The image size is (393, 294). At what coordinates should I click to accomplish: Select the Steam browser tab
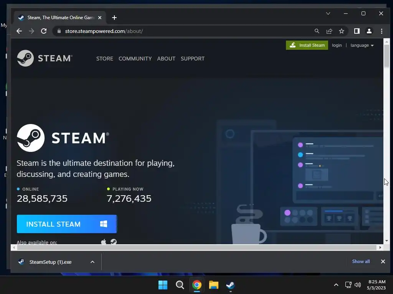59,18
